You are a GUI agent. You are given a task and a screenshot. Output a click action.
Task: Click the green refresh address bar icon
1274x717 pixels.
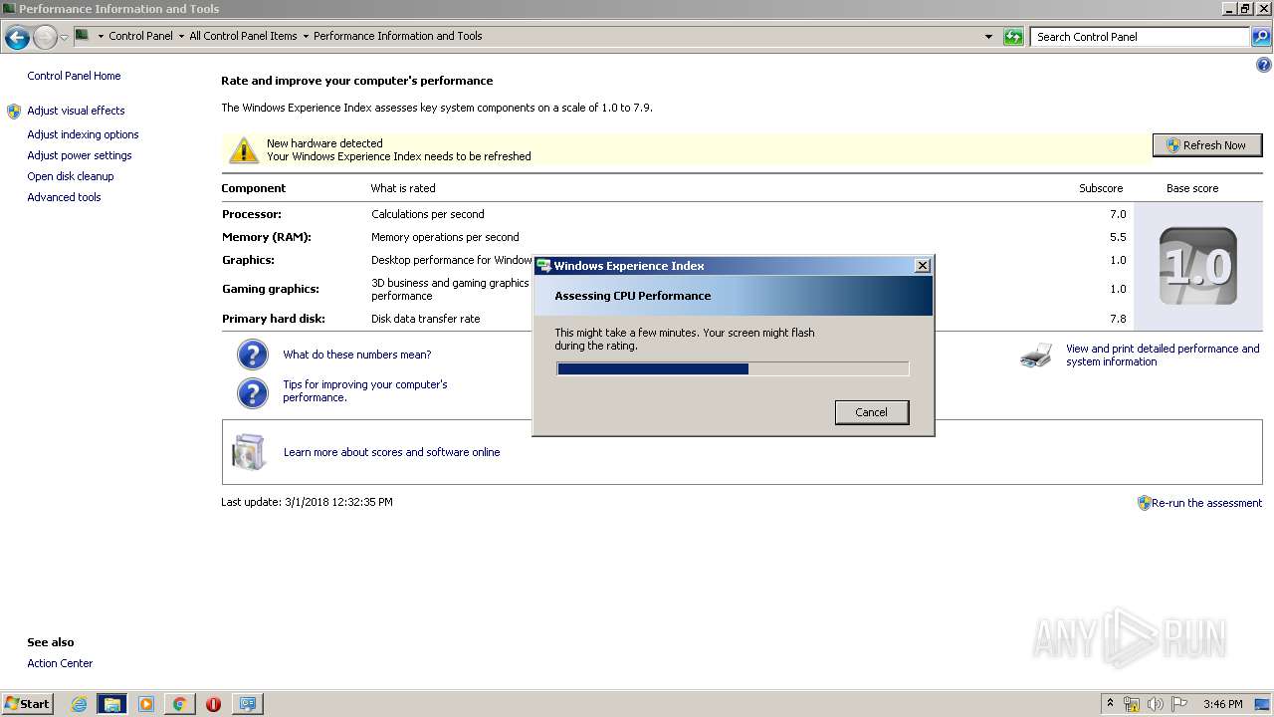click(x=1013, y=37)
